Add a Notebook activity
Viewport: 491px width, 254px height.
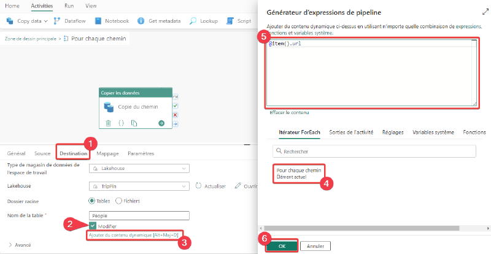point(112,21)
